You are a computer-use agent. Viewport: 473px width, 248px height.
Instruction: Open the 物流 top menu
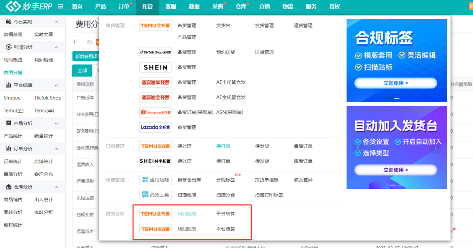tap(288, 6)
